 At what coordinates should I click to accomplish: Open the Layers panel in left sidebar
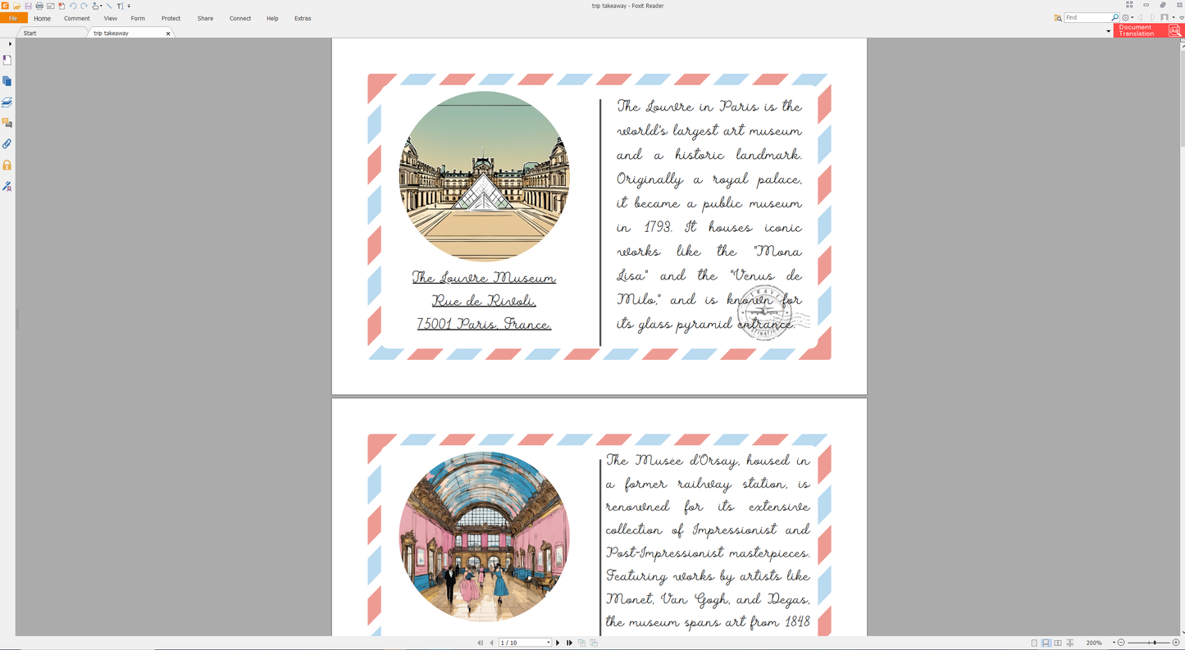tap(7, 102)
